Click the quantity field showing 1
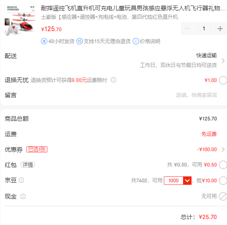 tap(204, 29)
